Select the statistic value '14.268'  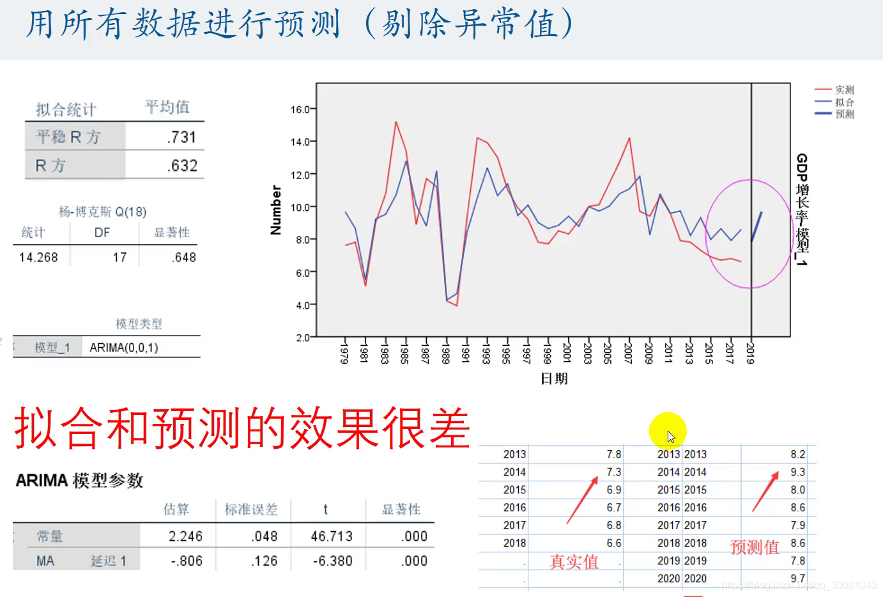pyautogui.click(x=38, y=257)
